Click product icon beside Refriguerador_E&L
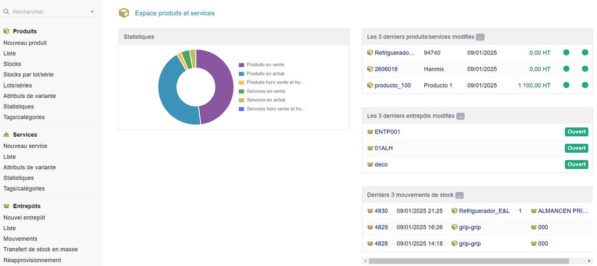The height and width of the screenshot is (266, 597). (454, 211)
